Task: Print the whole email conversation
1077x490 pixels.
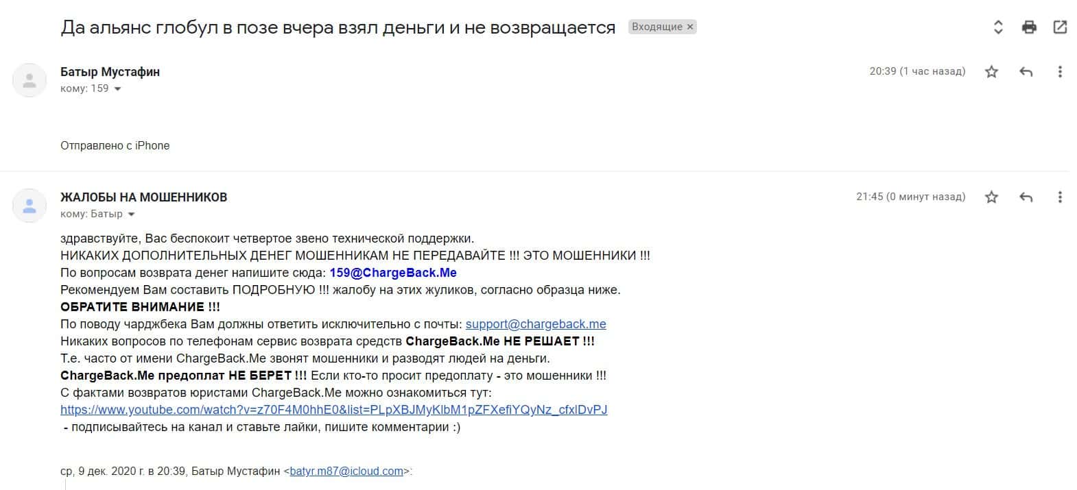Action: tap(1029, 27)
